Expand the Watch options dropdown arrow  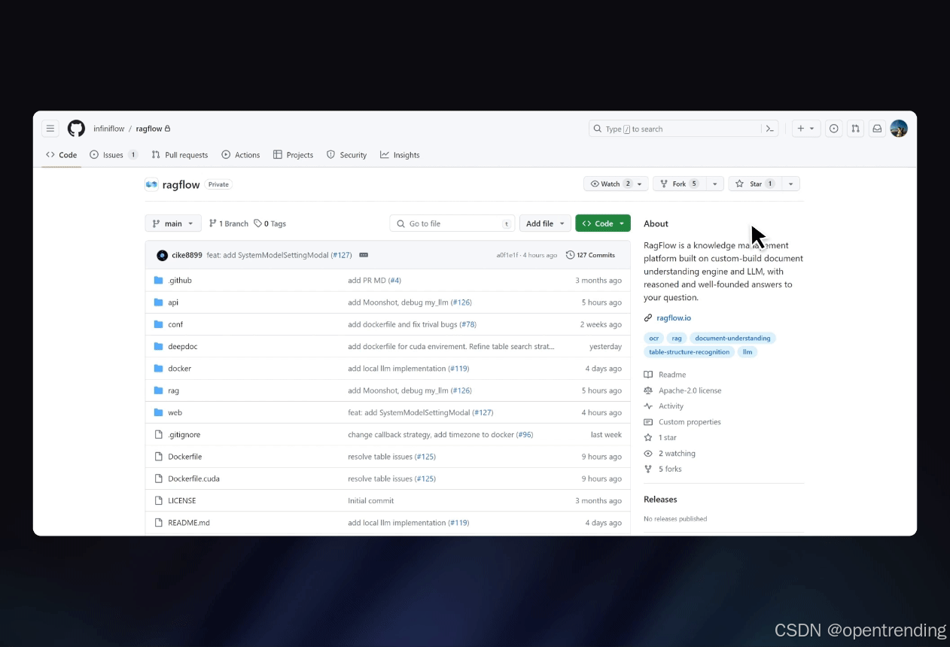640,184
